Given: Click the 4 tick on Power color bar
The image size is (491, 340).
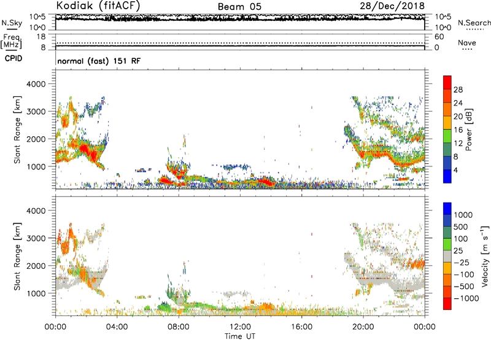Looking at the screenshot, I should [x=455, y=170].
